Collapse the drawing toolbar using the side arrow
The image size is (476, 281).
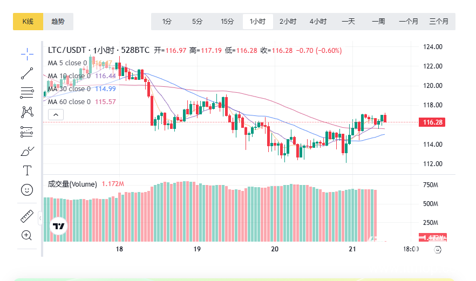[40, 218]
